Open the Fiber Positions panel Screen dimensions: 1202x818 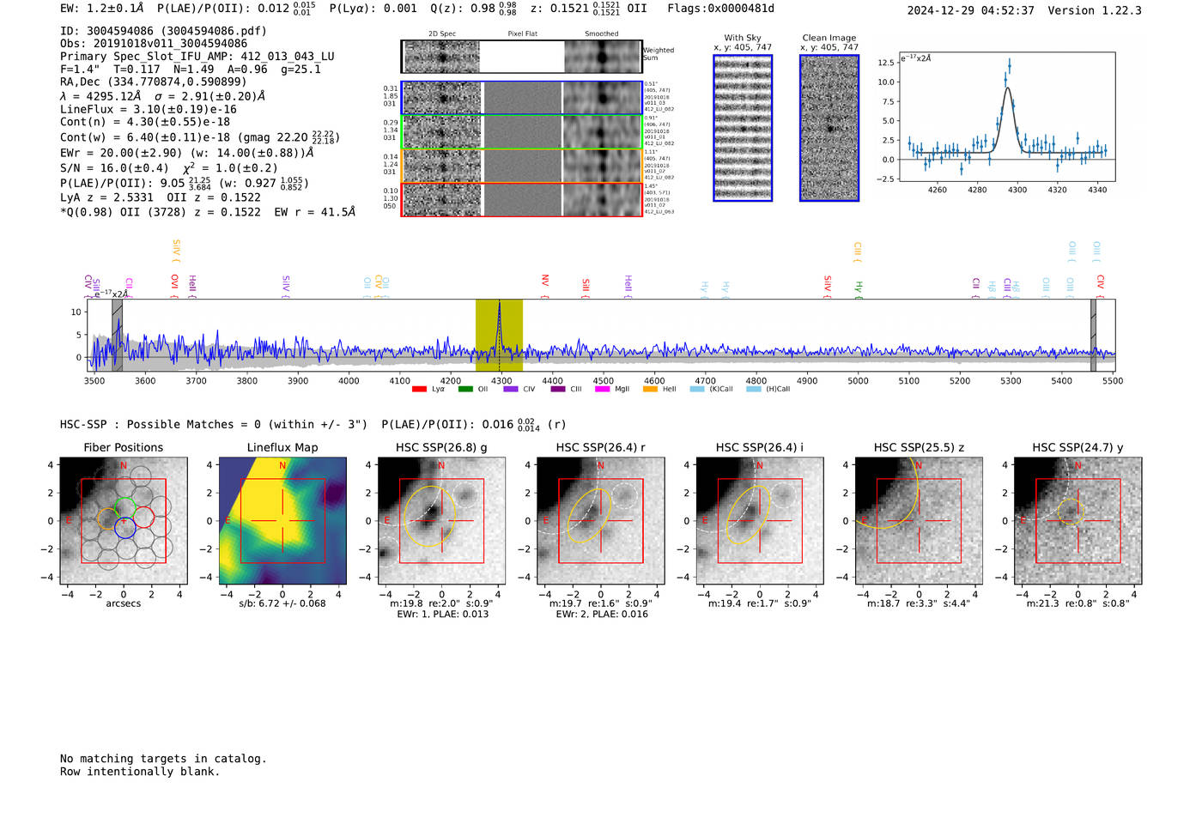pos(124,521)
